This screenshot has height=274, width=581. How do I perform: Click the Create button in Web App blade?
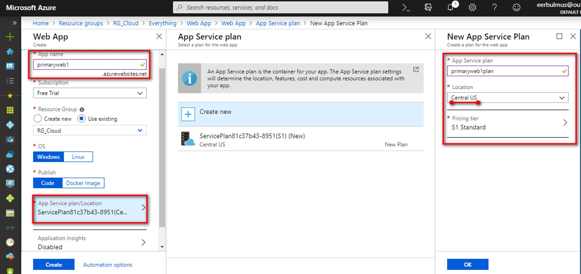[54, 264]
